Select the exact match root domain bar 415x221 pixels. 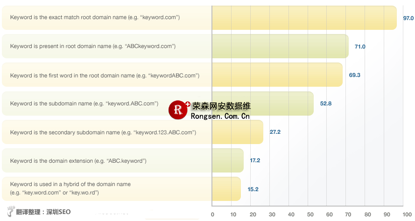tap(304, 18)
